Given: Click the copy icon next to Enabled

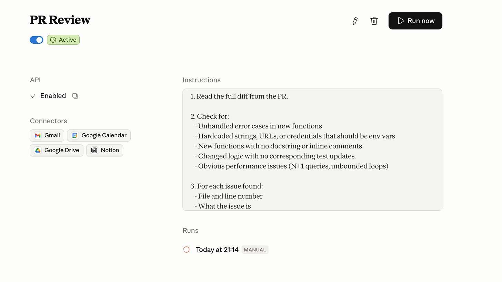Looking at the screenshot, I should click(75, 96).
